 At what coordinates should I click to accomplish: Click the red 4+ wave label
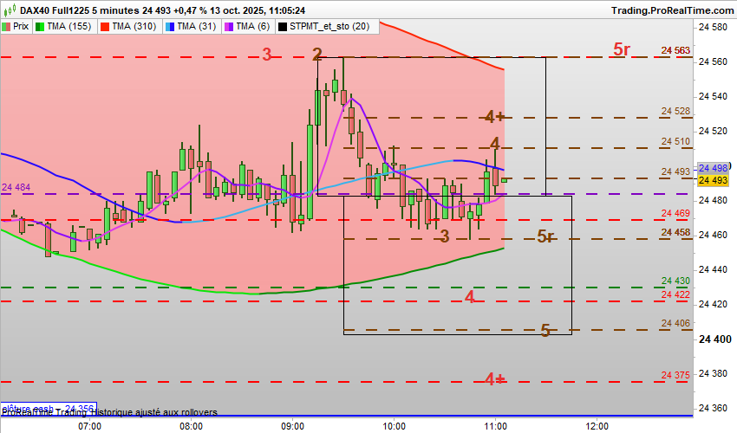pyautogui.click(x=495, y=379)
